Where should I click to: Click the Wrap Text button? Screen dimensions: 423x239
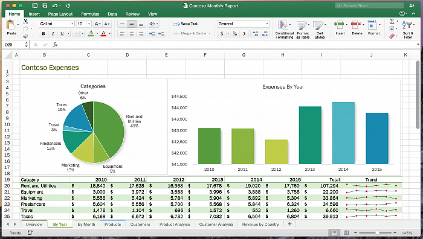pyautogui.click(x=185, y=24)
